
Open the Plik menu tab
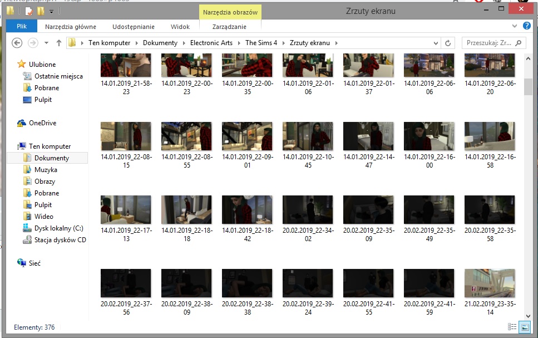pos(22,26)
